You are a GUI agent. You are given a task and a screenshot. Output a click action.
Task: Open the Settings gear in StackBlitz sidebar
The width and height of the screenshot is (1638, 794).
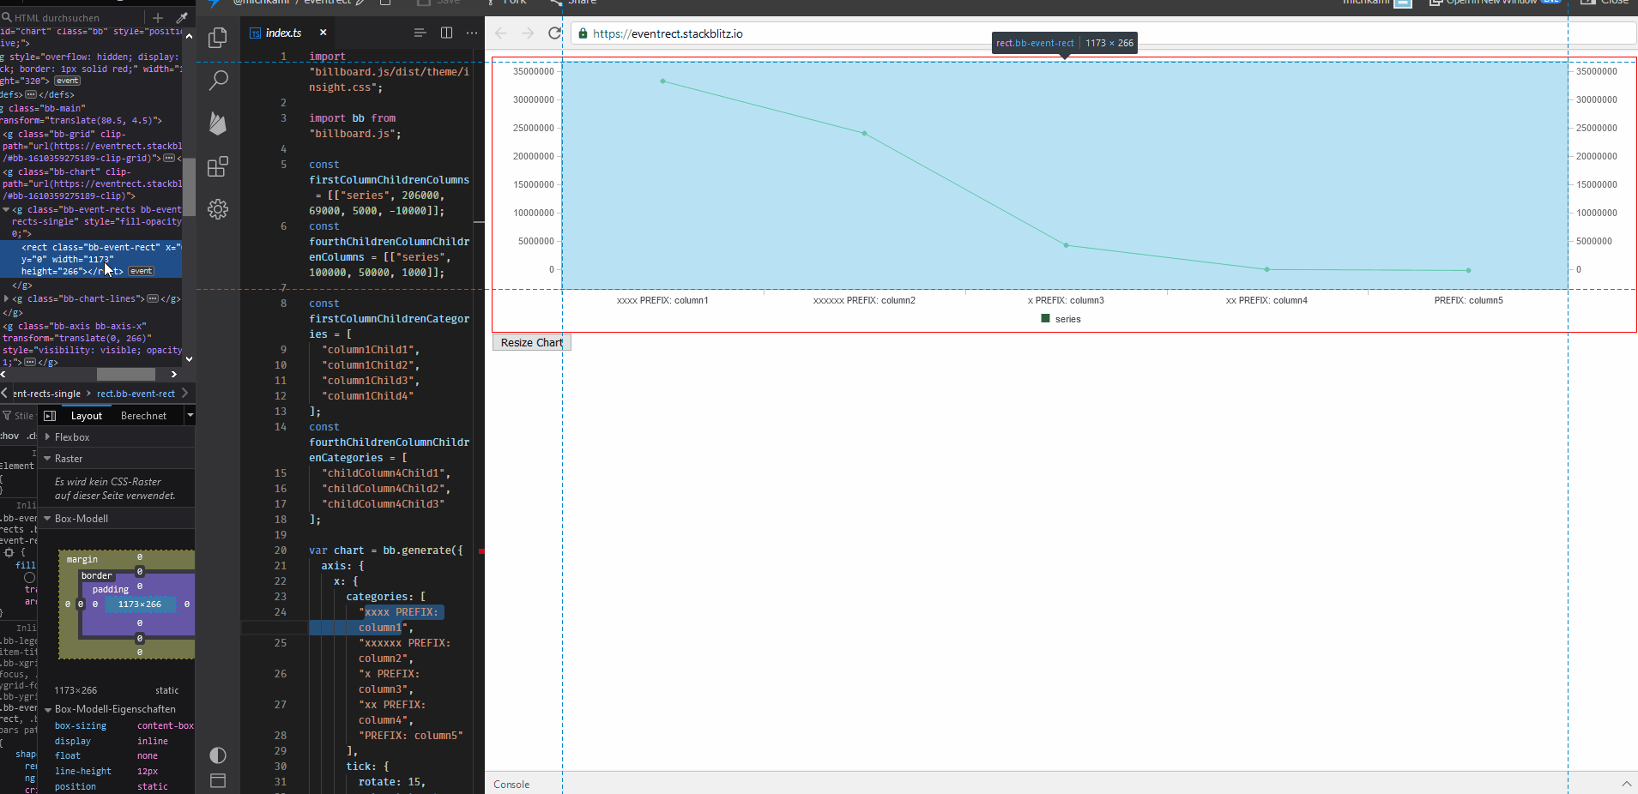(x=218, y=209)
